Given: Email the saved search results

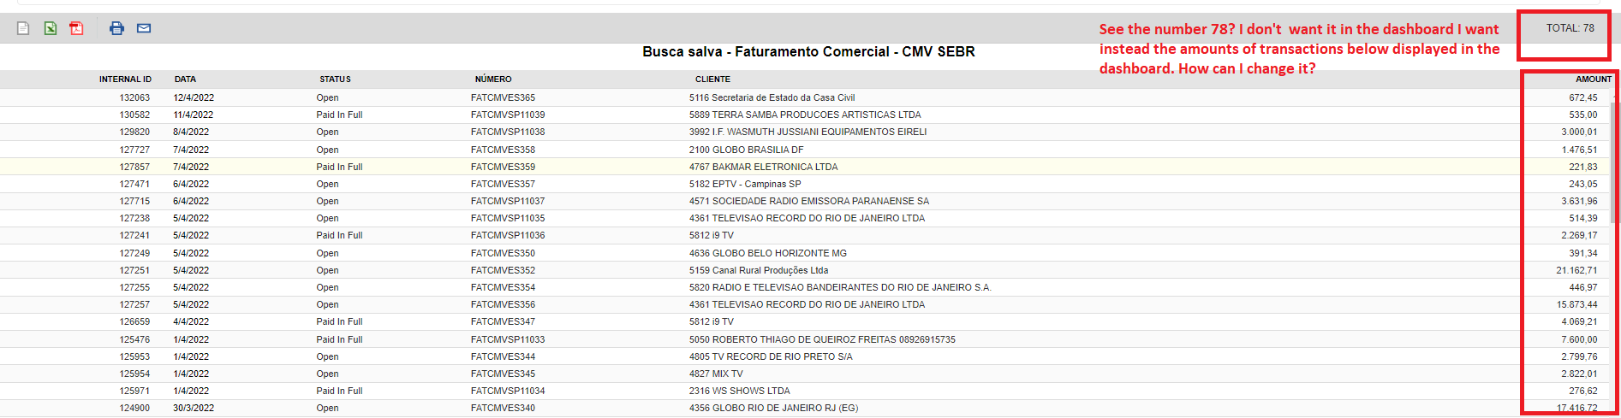Looking at the screenshot, I should (144, 28).
